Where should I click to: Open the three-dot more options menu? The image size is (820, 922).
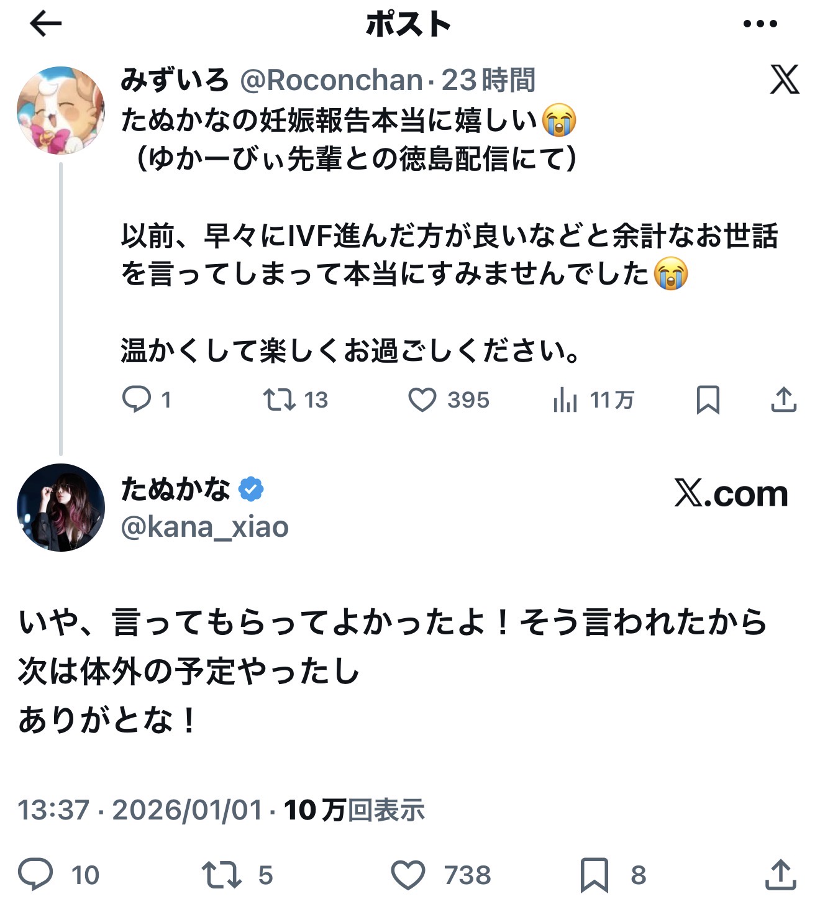click(760, 24)
